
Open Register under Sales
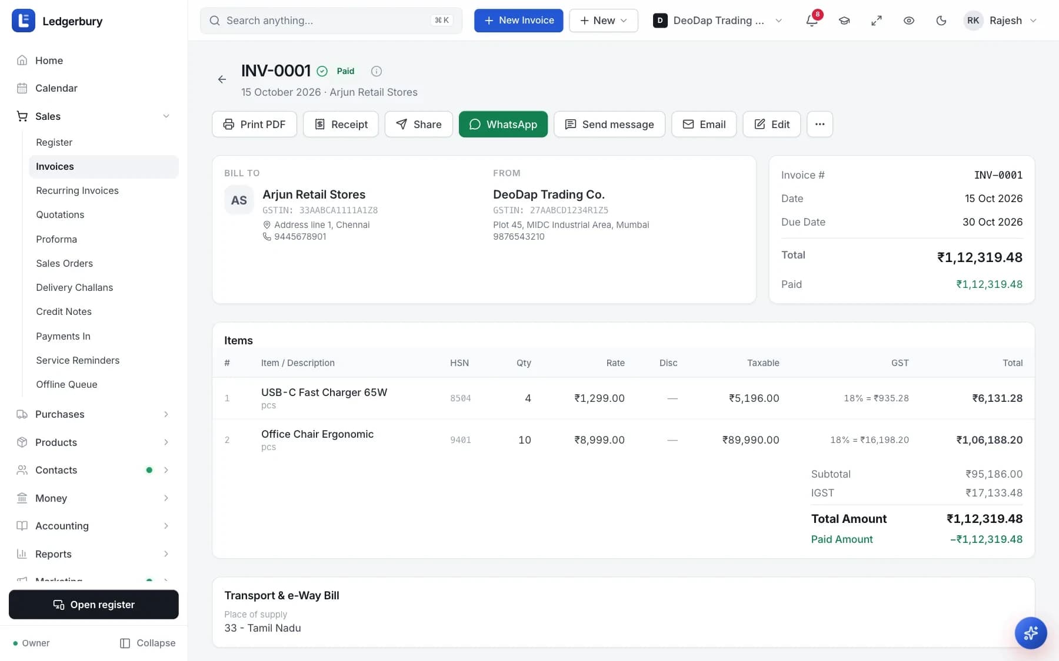[104, 142]
